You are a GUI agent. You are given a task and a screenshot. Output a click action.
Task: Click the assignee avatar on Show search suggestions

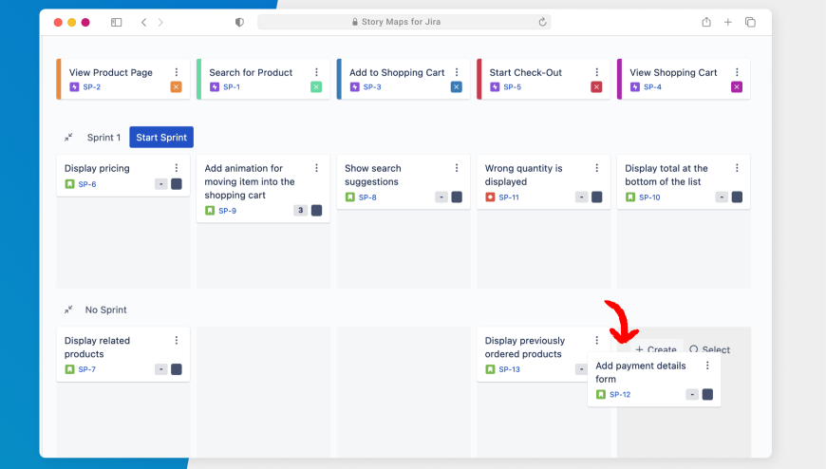pos(457,197)
